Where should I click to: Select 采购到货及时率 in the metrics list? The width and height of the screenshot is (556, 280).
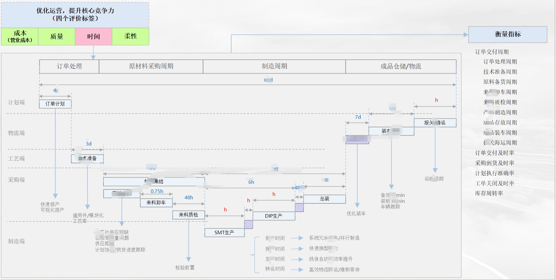[495, 163]
